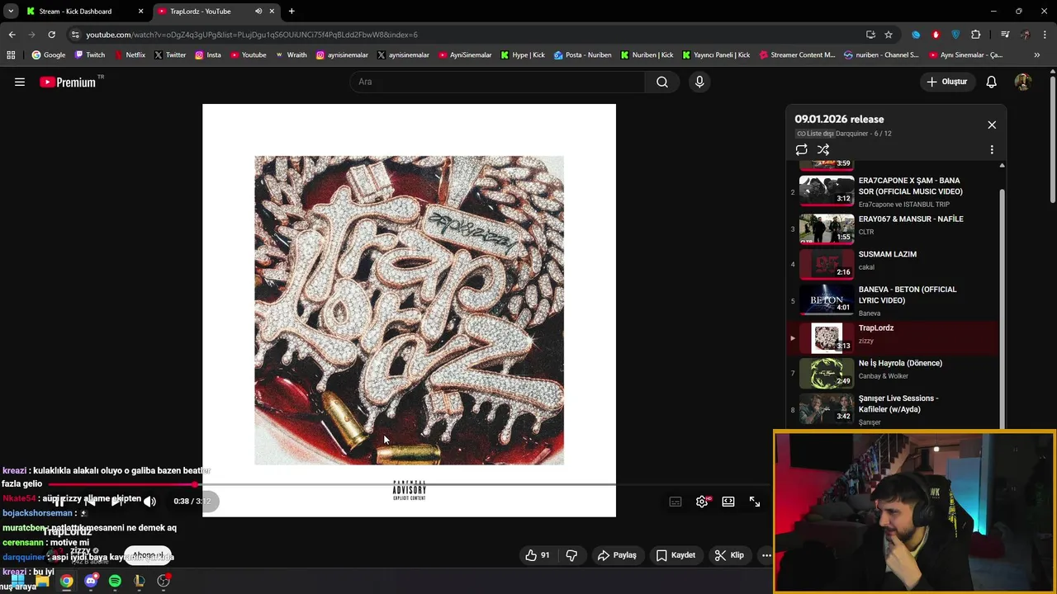1057x594 pixels.
Task: Bookmark this page with the star
Action: pyautogui.click(x=889, y=35)
